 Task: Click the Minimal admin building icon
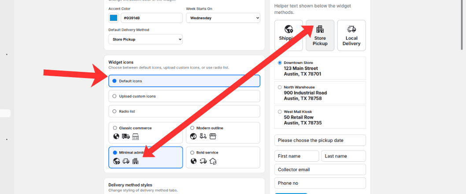click(x=135, y=161)
